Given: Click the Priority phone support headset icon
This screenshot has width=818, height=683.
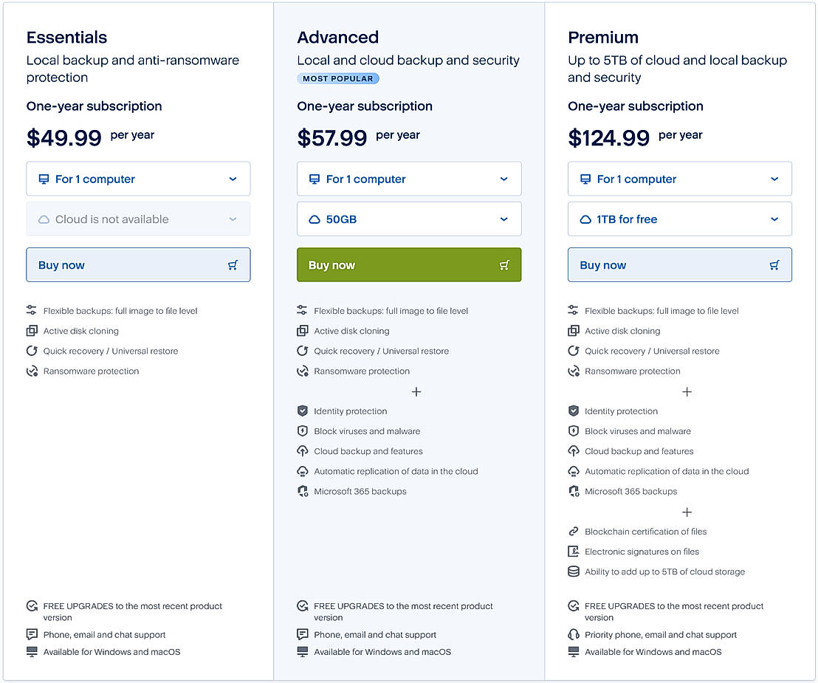Looking at the screenshot, I should point(574,635).
